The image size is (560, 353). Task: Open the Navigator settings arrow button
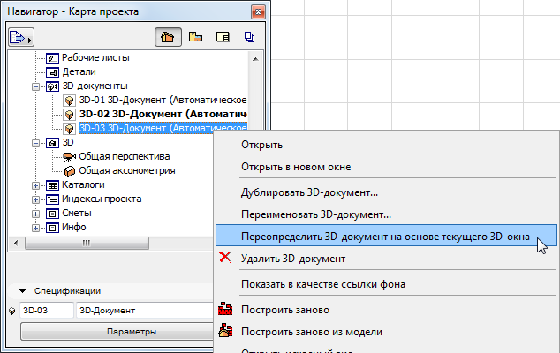point(21,37)
